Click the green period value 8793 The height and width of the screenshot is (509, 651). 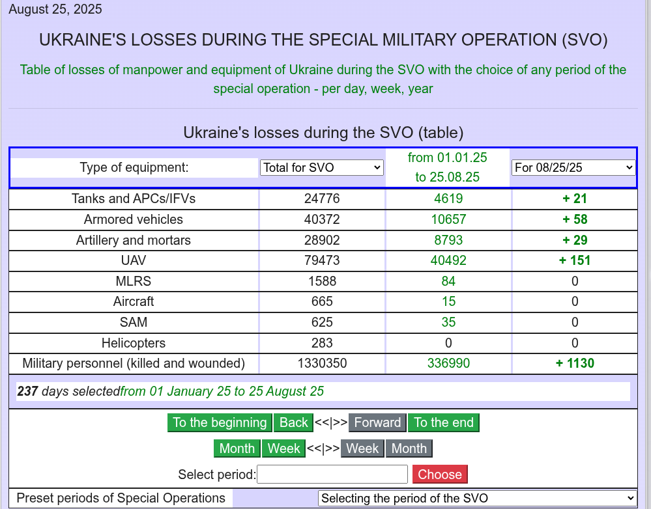point(448,240)
